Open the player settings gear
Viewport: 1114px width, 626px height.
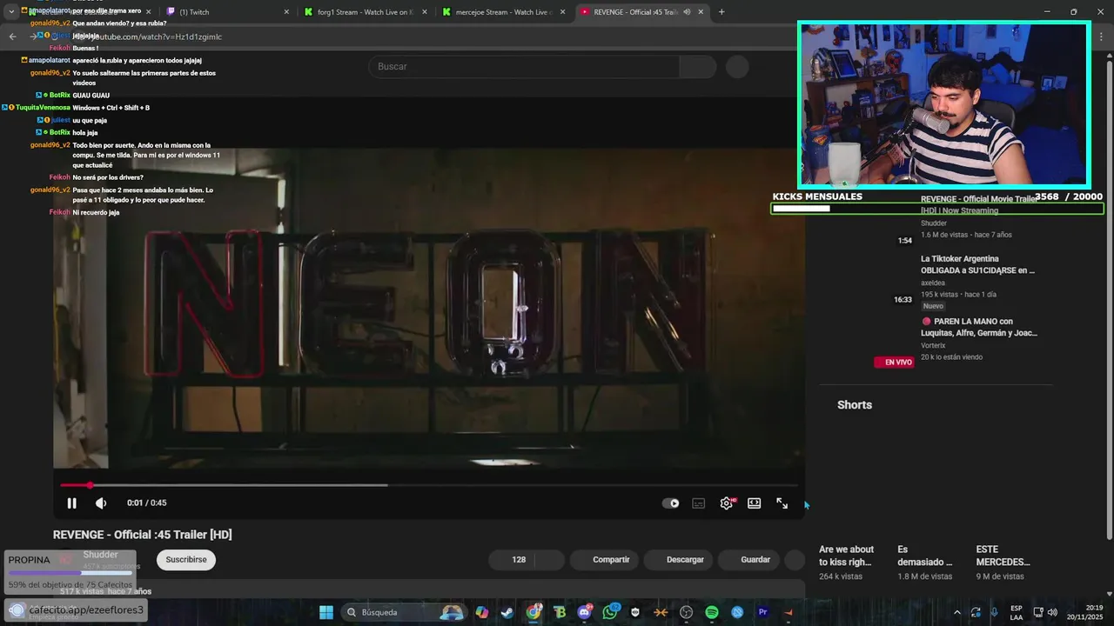(727, 503)
